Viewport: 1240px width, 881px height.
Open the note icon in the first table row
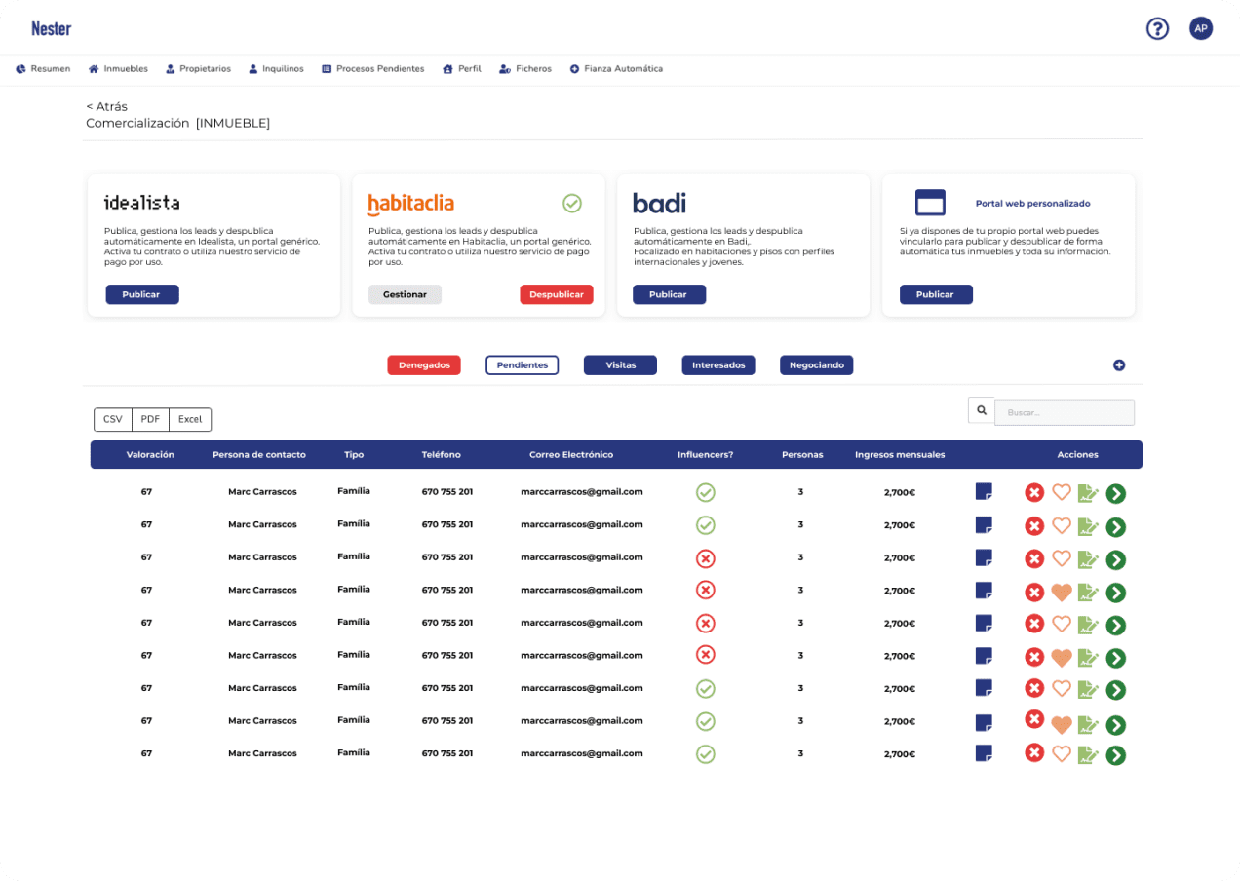985,491
